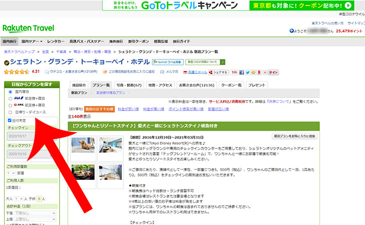Click the plus share icon

click(x=265, y=72)
